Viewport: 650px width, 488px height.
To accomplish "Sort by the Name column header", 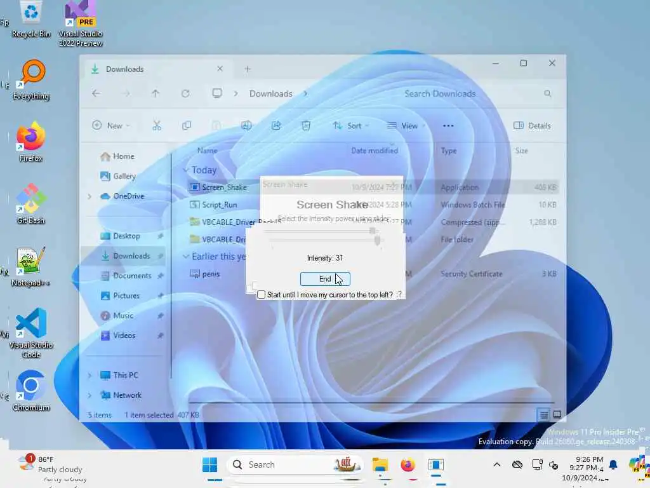I will [208, 151].
